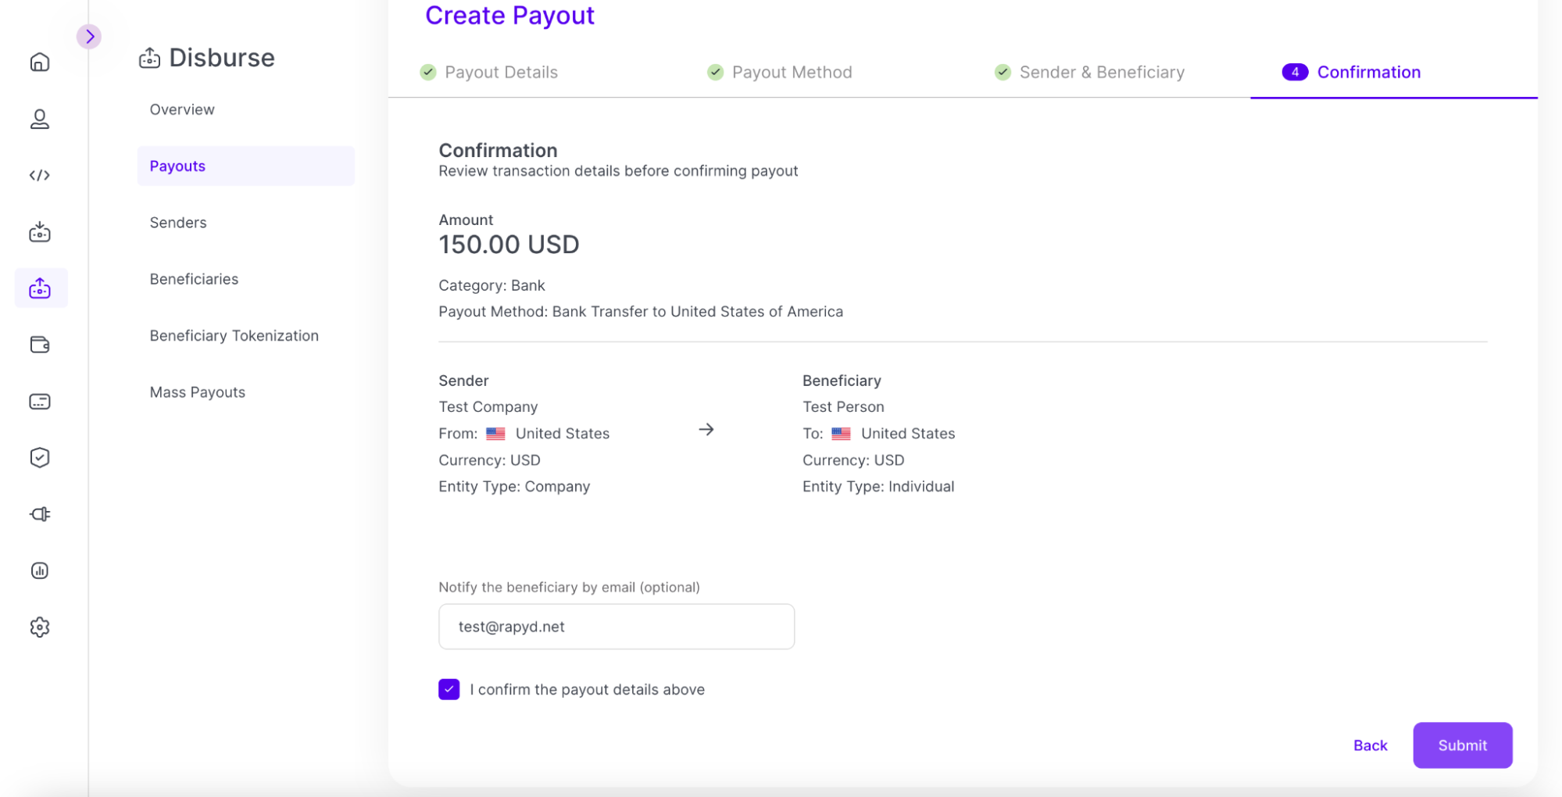Screen dimensions: 1562x797
Task: Click the Back link
Action: pyautogui.click(x=1370, y=745)
